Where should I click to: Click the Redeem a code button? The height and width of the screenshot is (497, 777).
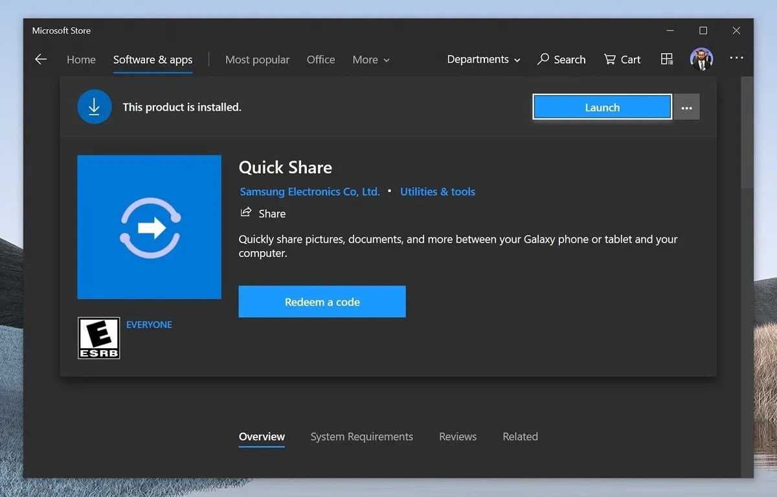pyautogui.click(x=322, y=302)
